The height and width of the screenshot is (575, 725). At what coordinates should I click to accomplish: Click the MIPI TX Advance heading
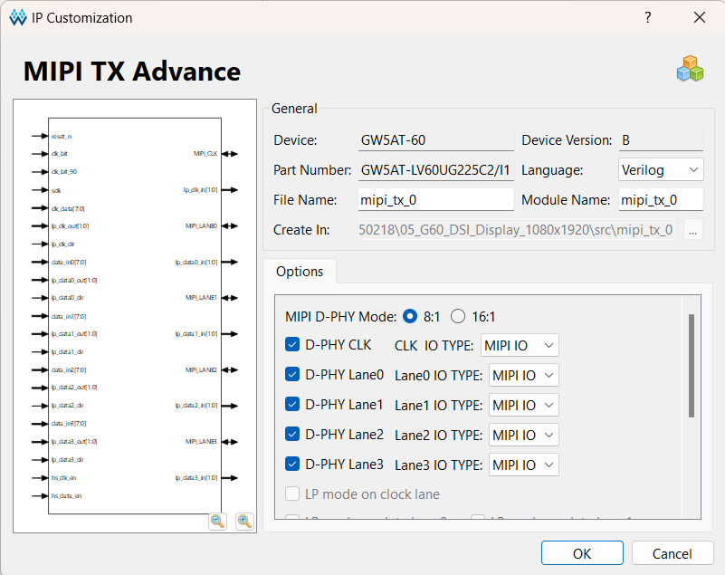click(x=132, y=72)
